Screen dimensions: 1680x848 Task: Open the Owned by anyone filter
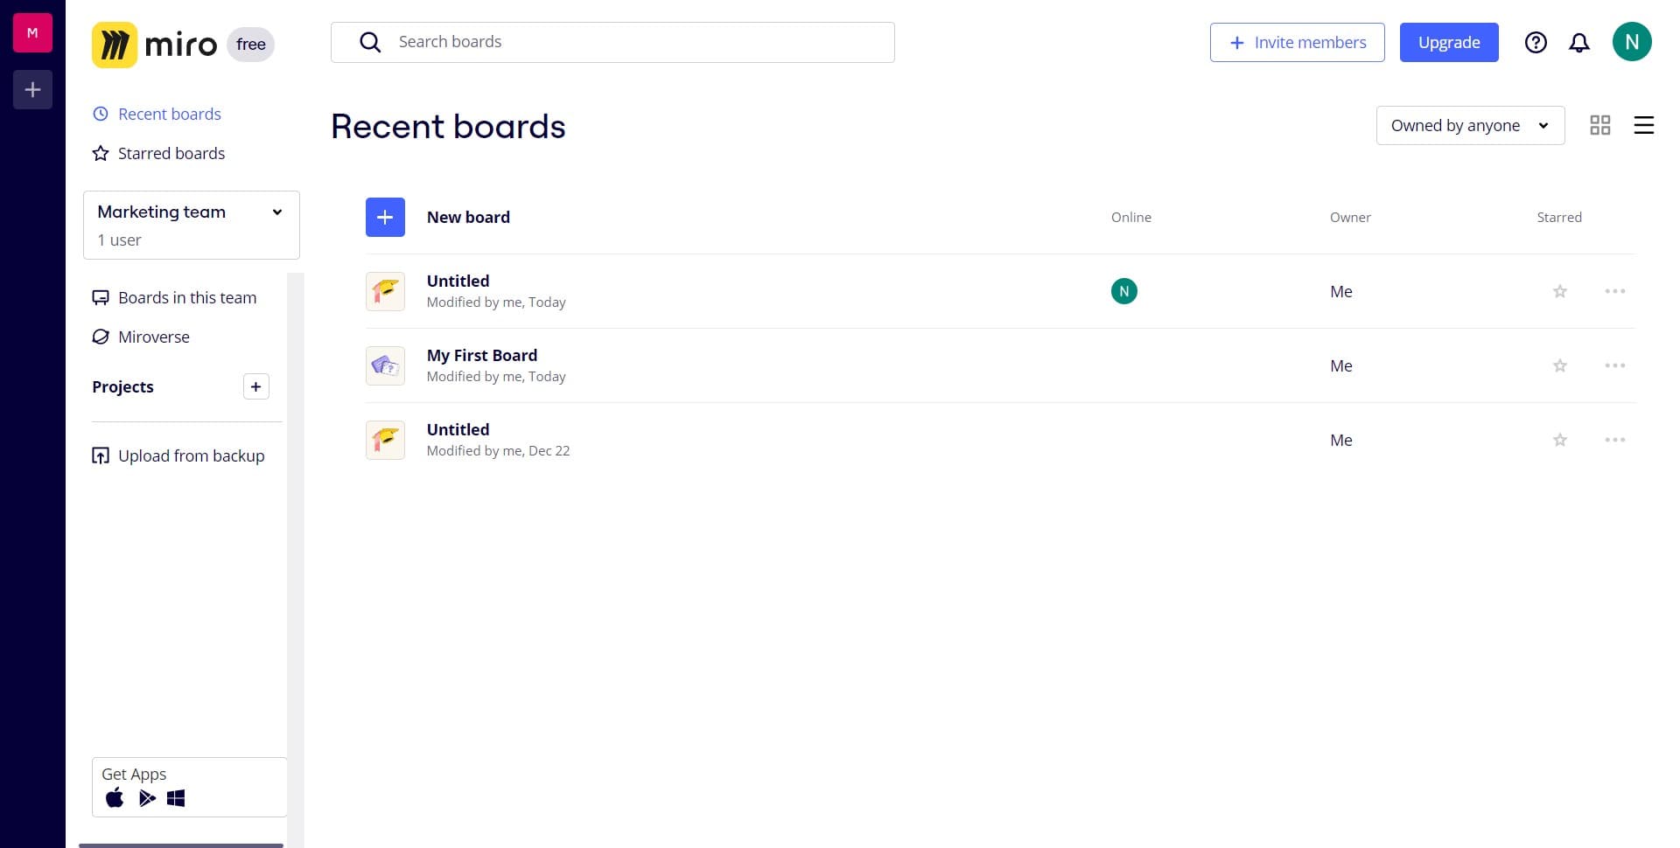pyautogui.click(x=1470, y=125)
